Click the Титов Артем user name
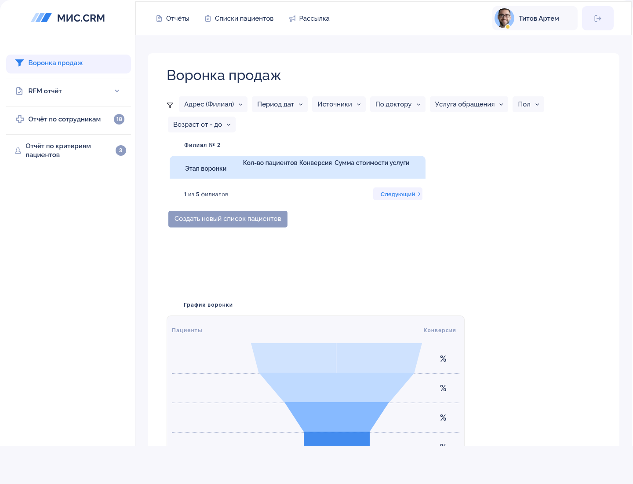 pos(538,18)
